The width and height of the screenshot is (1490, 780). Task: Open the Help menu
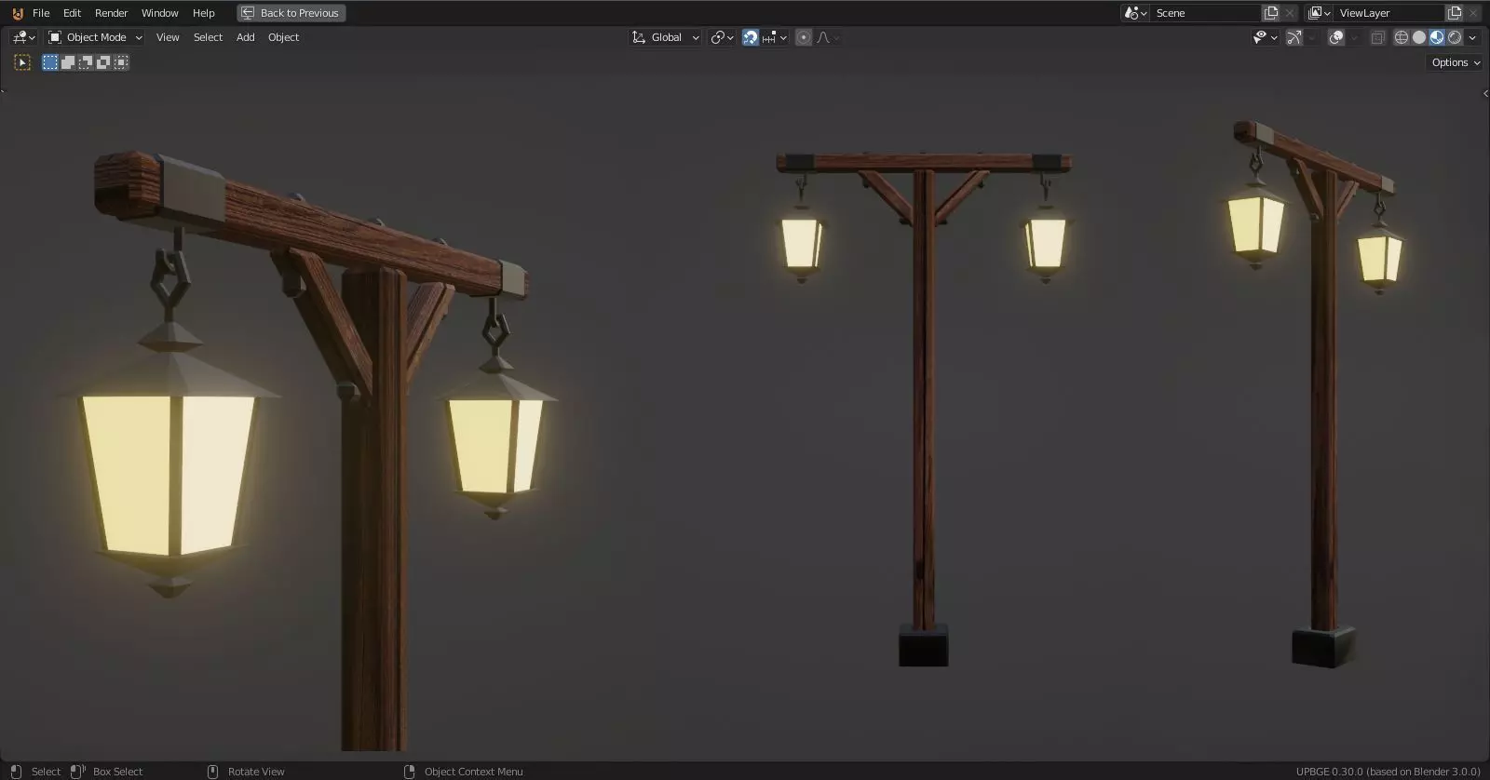(x=203, y=13)
